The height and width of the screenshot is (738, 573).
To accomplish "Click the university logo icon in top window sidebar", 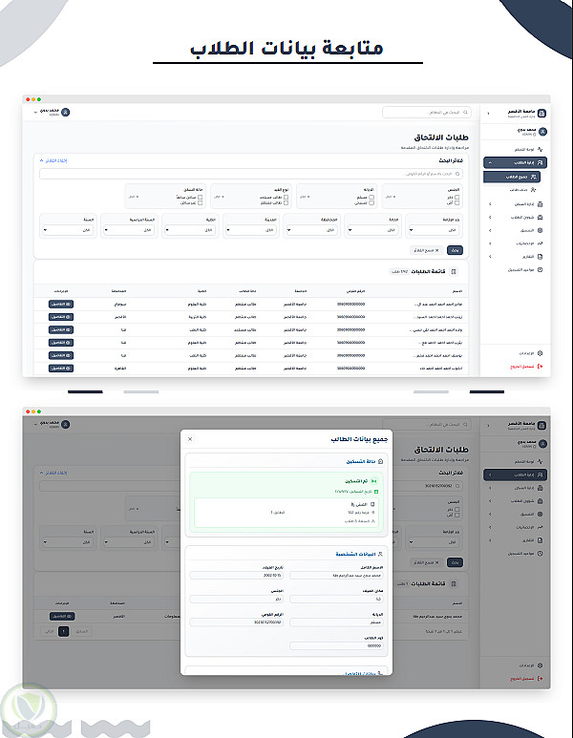I will click(x=541, y=113).
